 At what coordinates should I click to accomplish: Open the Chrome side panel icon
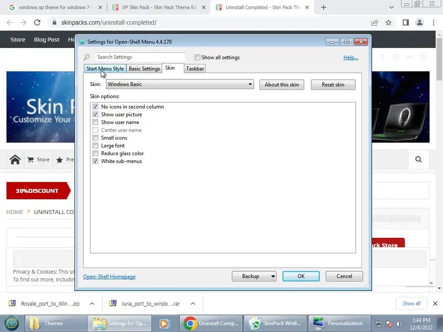coord(406,22)
